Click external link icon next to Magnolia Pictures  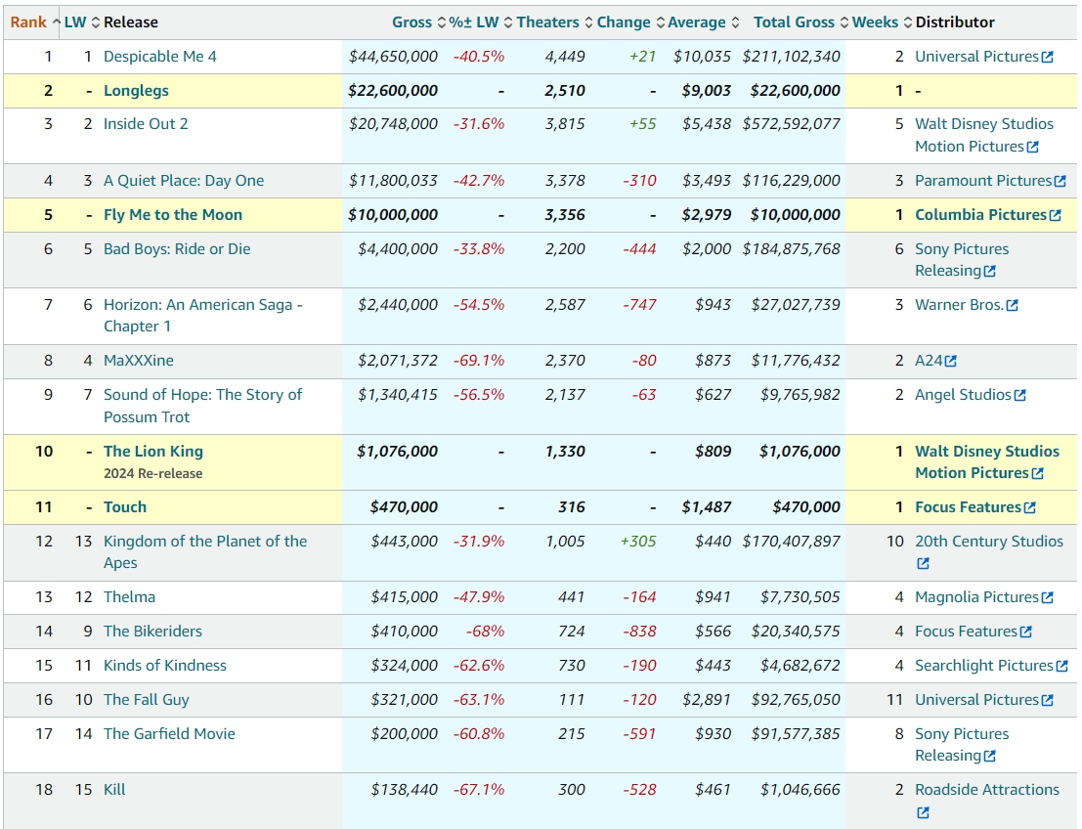click(x=1048, y=597)
